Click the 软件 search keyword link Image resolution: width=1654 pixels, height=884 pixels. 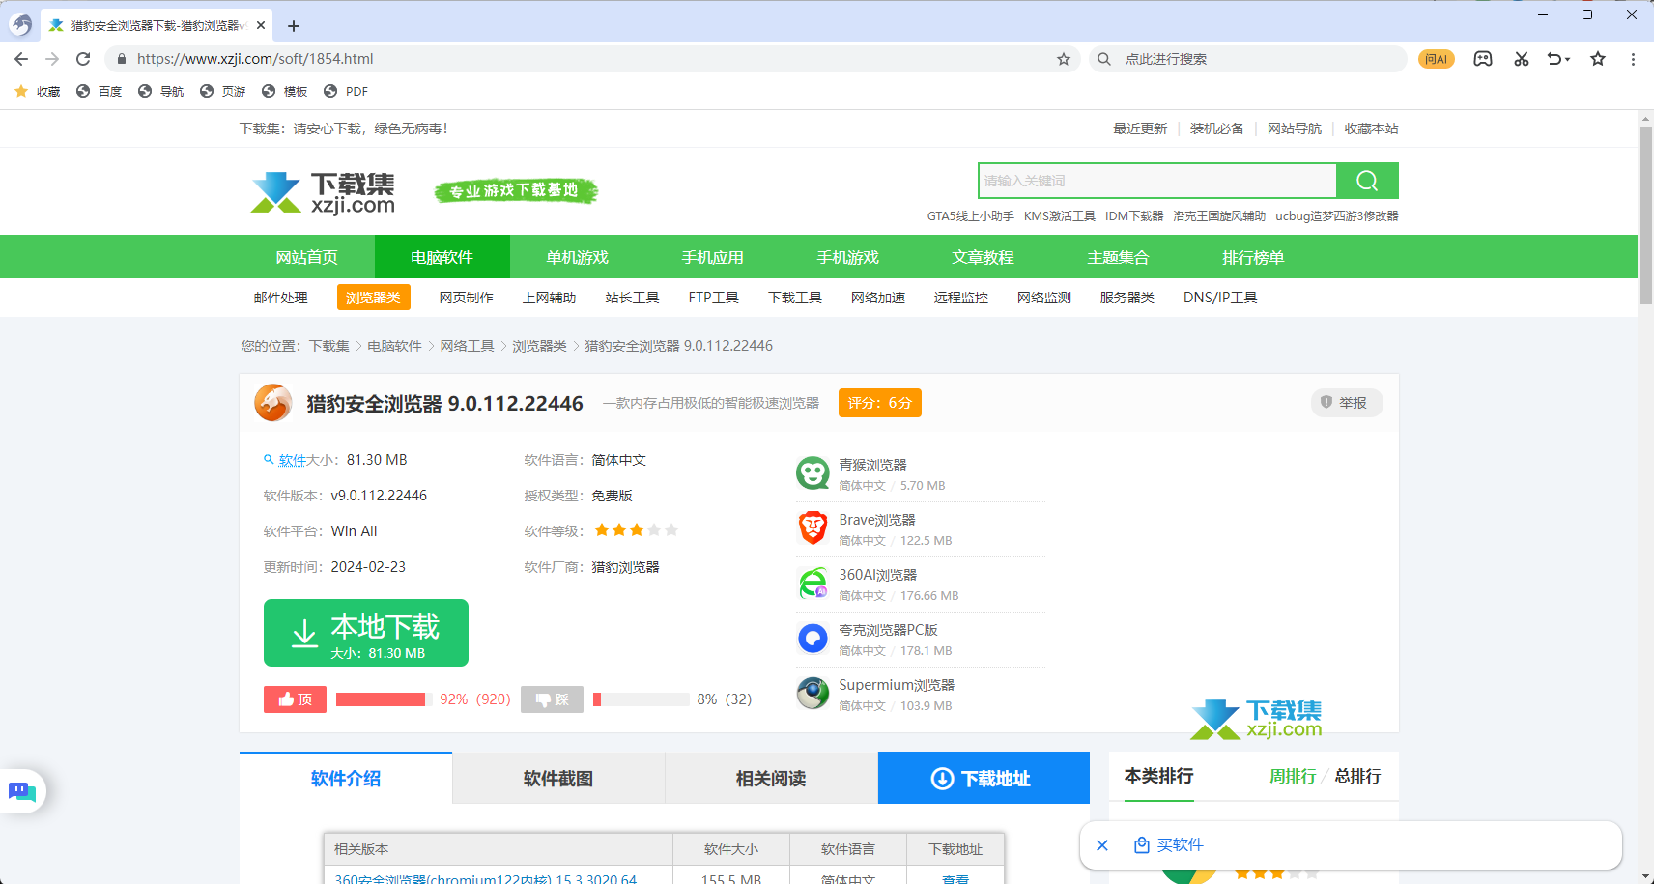pos(292,460)
